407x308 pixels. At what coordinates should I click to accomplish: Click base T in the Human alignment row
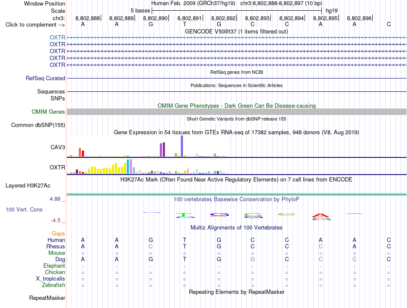click(x=185, y=240)
